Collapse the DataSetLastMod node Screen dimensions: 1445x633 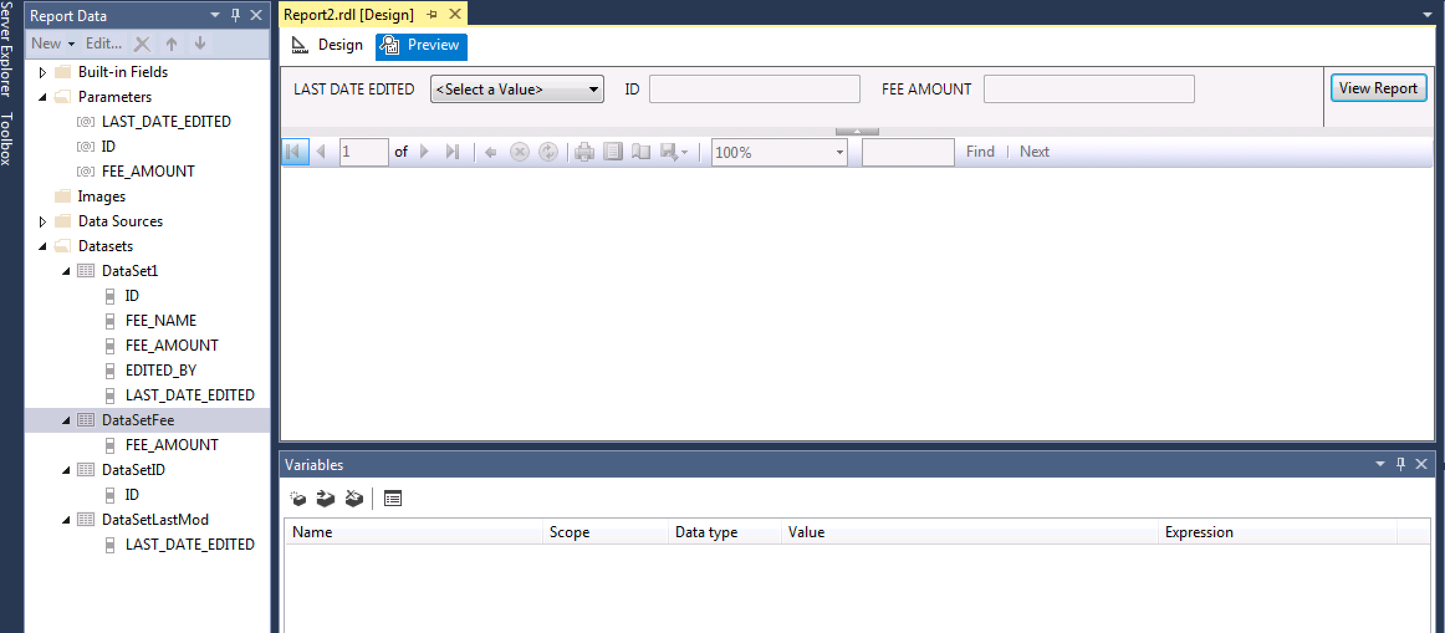[x=66, y=520]
